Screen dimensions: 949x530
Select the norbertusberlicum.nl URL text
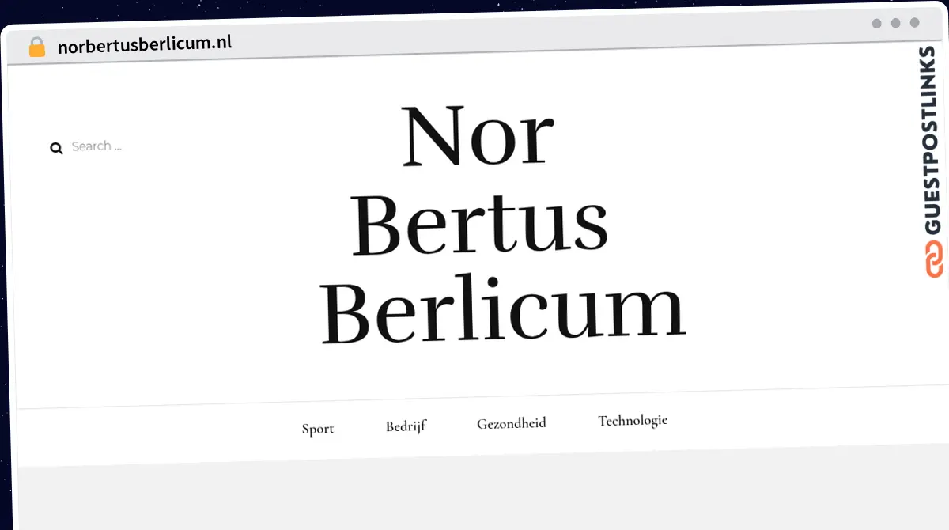145,44
